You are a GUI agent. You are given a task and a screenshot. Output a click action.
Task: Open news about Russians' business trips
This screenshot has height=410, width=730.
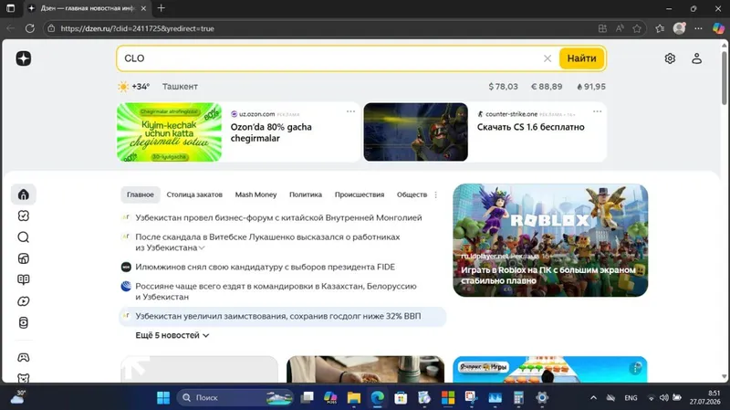tap(276, 291)
